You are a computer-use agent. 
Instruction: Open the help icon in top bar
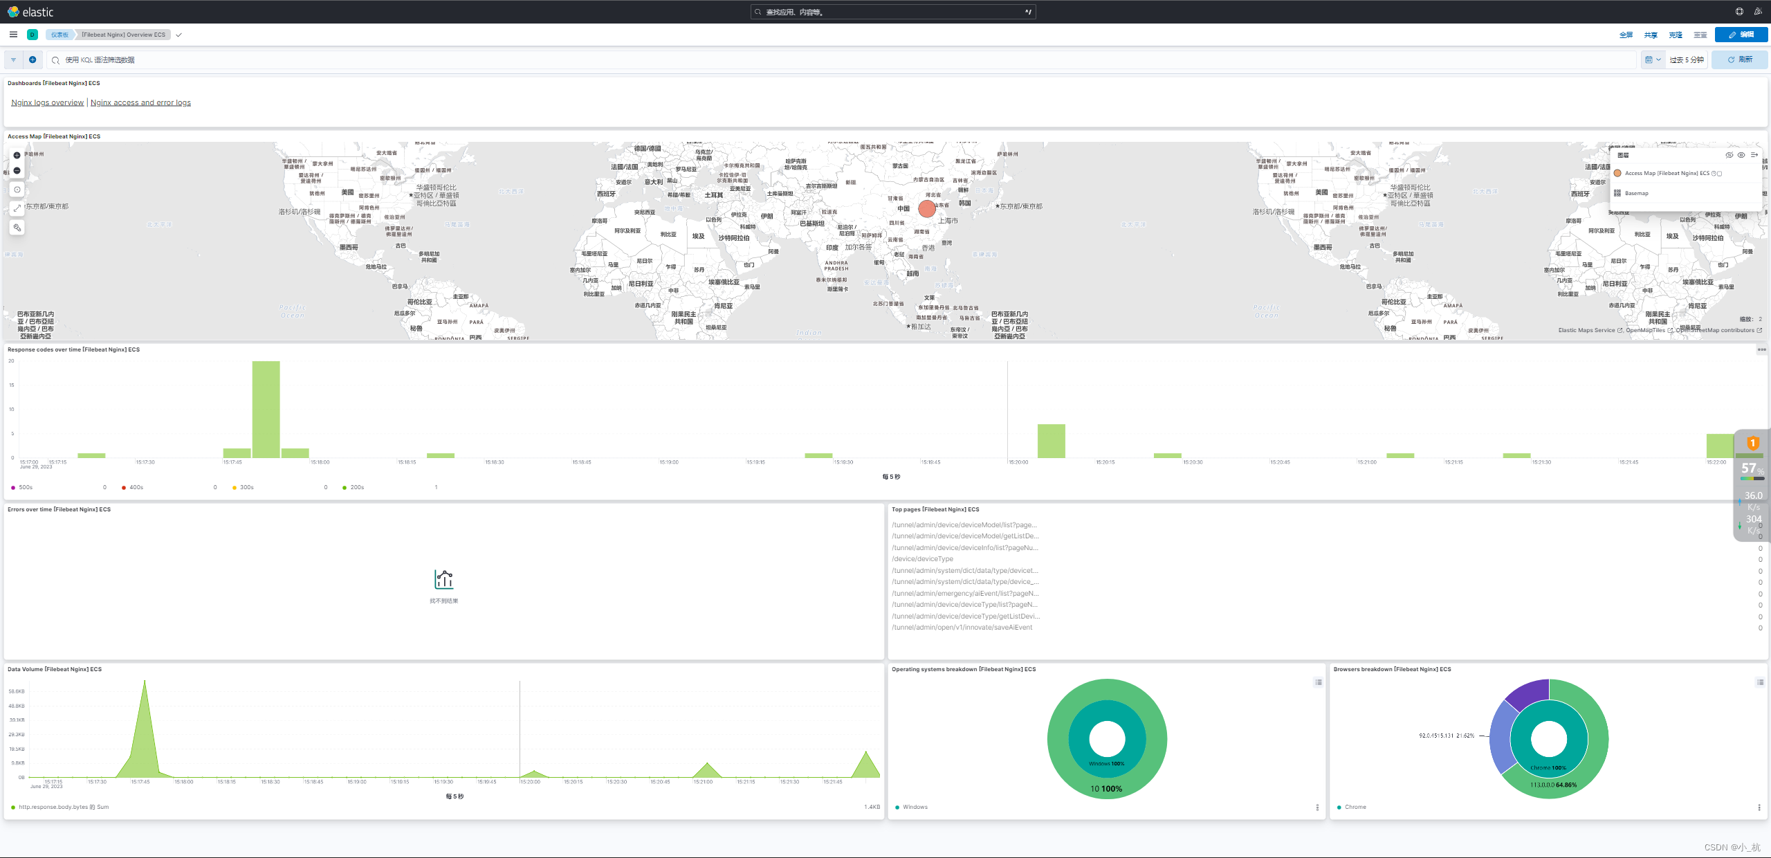[x=1739, y=12]
